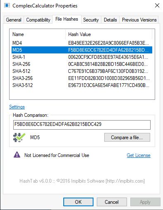
Task: Open the Compatibility tab
Action: [38, 20]
